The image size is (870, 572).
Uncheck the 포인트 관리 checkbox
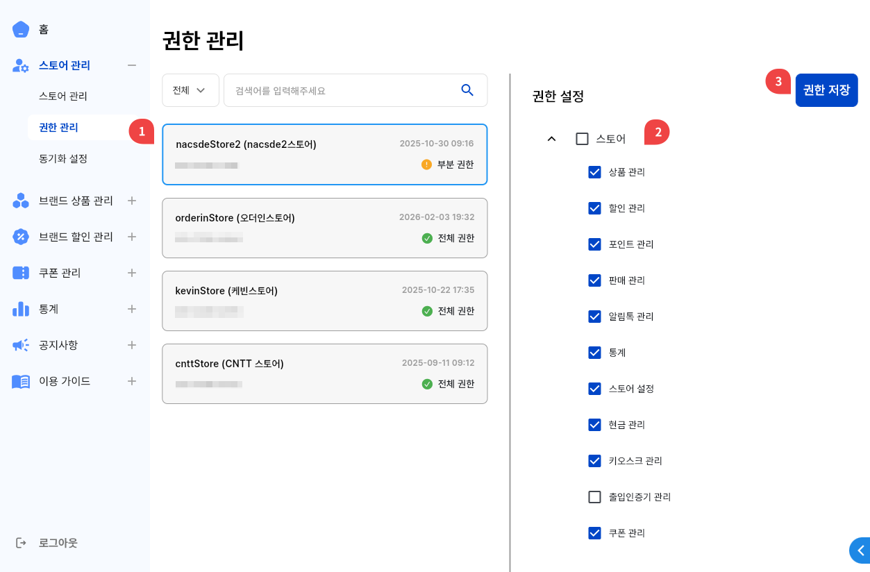594,244
